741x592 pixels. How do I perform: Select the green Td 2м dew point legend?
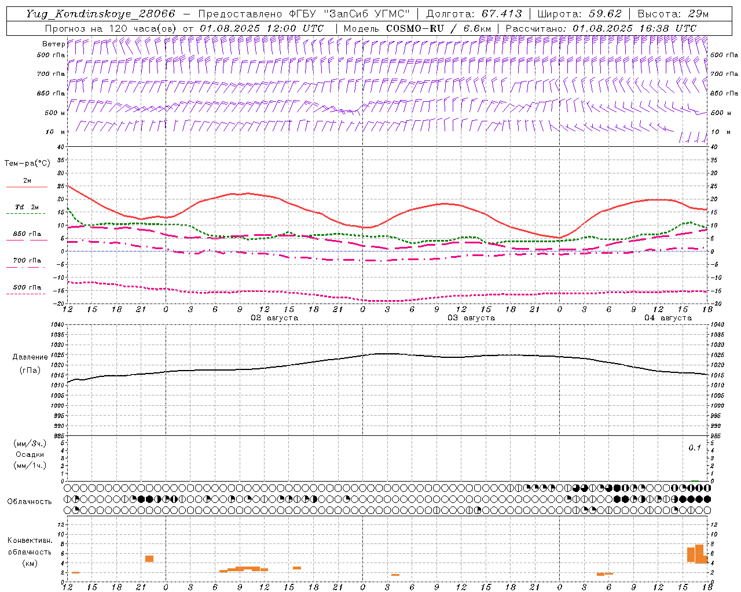(27, 209)
